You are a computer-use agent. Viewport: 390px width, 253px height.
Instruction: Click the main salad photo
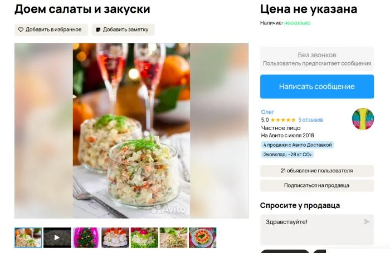[131, 131]
